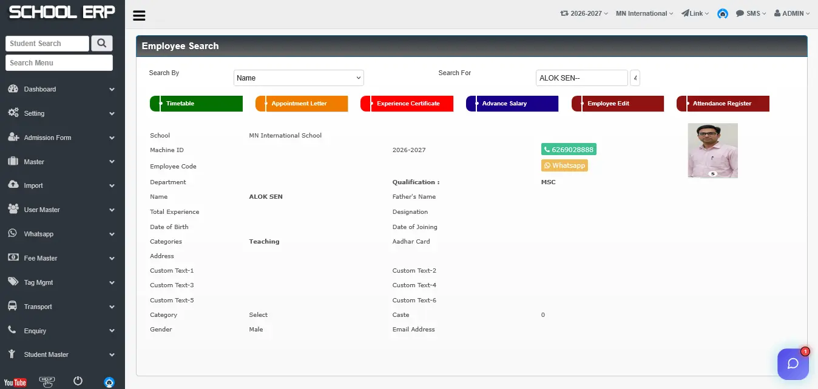Image resolution: width=818 pixels, height=389 pixels.
Task: Open the Search By Name dropdown
Action: (x=299, y=78)
